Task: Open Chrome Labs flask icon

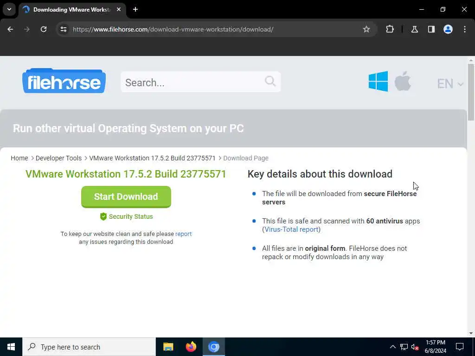Action: pos(415,29)
